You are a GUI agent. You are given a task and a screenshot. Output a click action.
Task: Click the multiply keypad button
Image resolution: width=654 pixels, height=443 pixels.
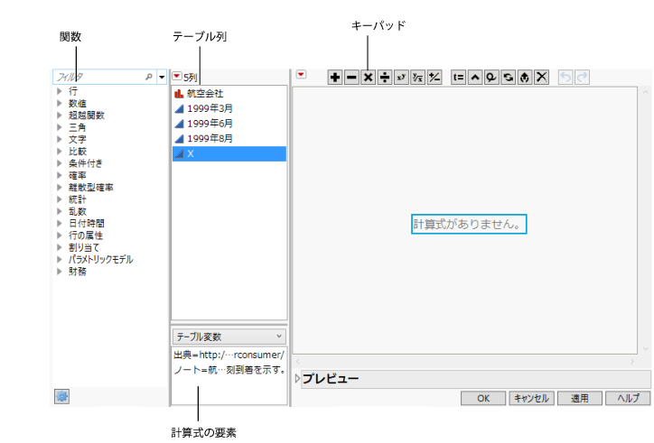click(x=369, y=77)
